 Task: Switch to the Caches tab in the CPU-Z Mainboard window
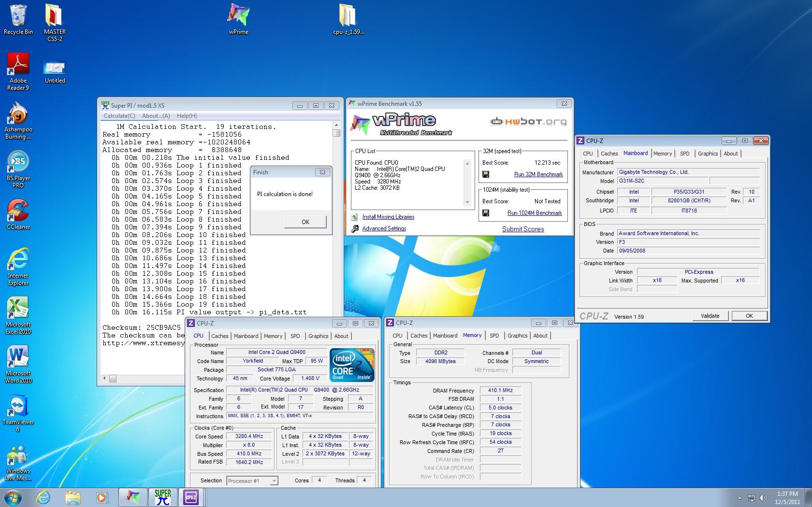pos(609,154)
